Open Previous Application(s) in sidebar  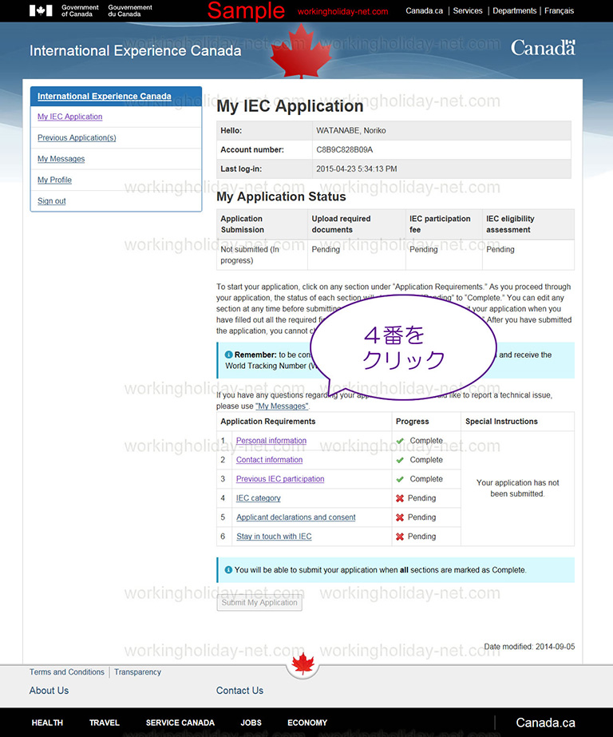pos(77,137)
